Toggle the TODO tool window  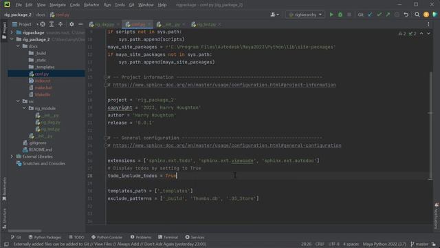click(76, 237)
